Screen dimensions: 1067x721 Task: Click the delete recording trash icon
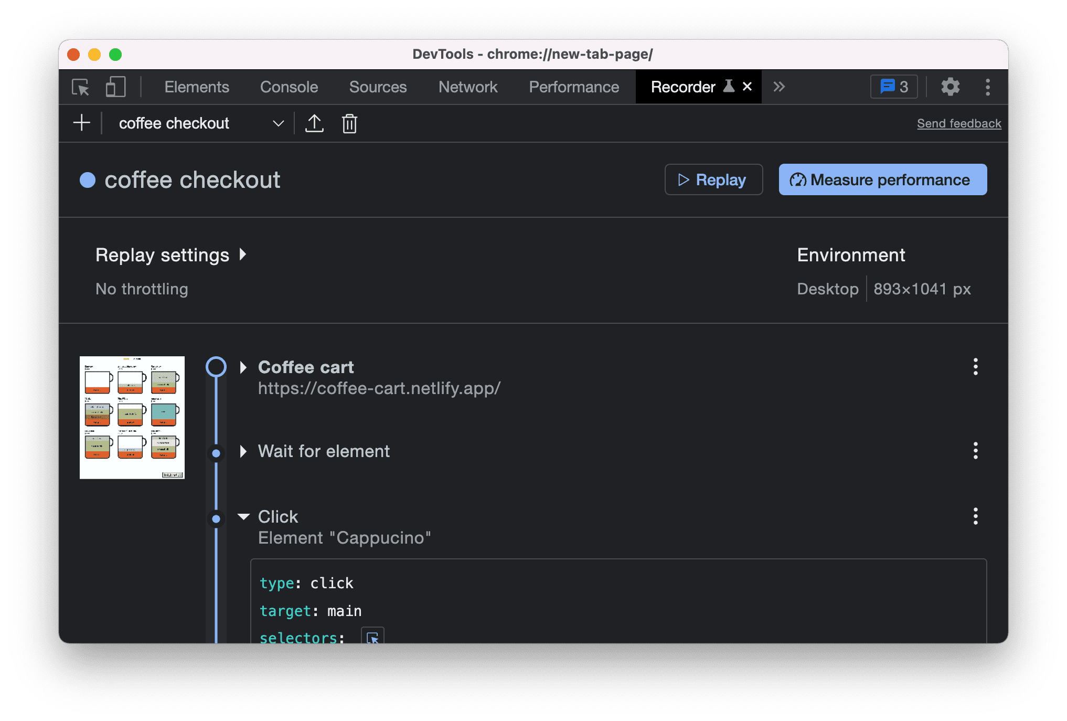tap(349, 123)
